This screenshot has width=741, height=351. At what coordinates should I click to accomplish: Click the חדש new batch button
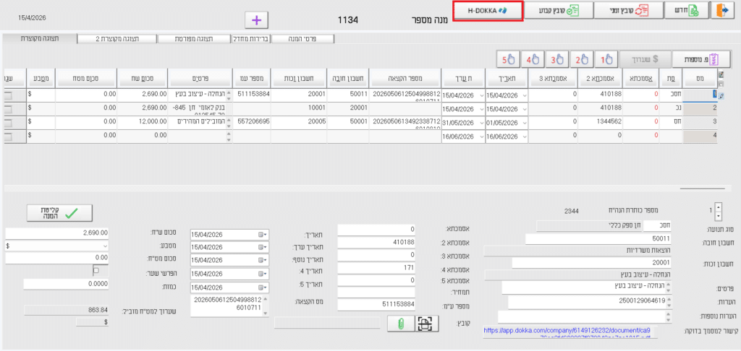tap(687, 9)
